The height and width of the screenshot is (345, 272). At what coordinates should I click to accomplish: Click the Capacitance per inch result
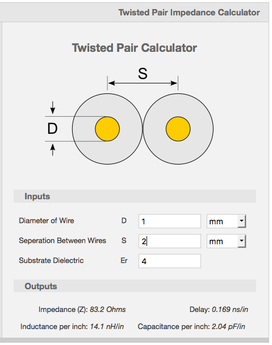(x=191, y=327)
